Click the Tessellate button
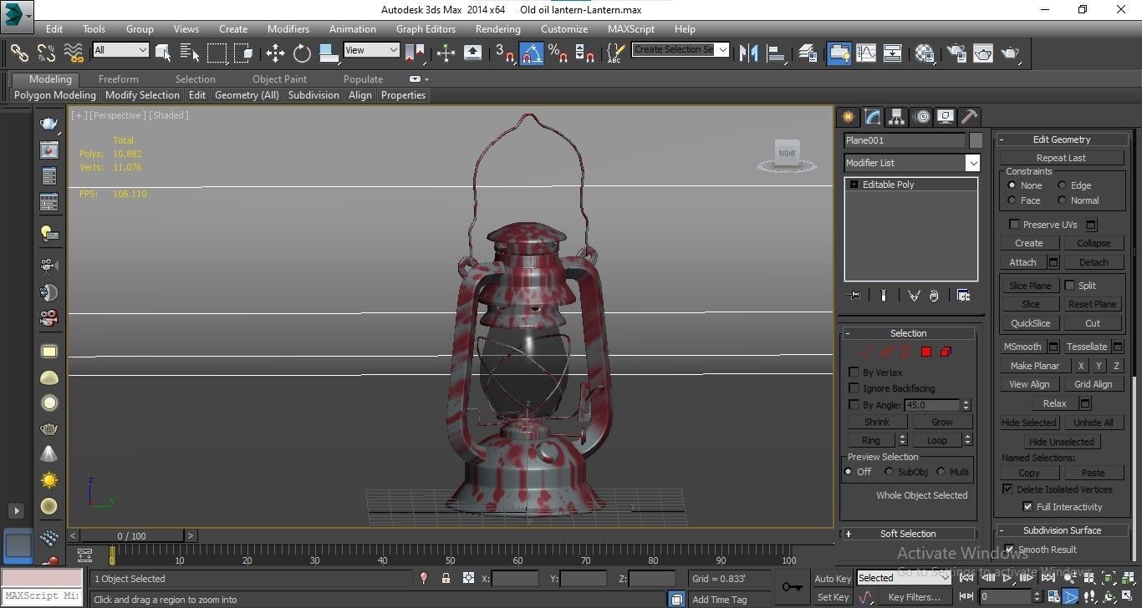Image resolution: width=1142 pixels, height=608 pixels. pos(1087,347)
